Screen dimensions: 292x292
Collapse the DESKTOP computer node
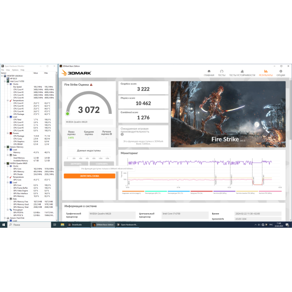point(2,76)
